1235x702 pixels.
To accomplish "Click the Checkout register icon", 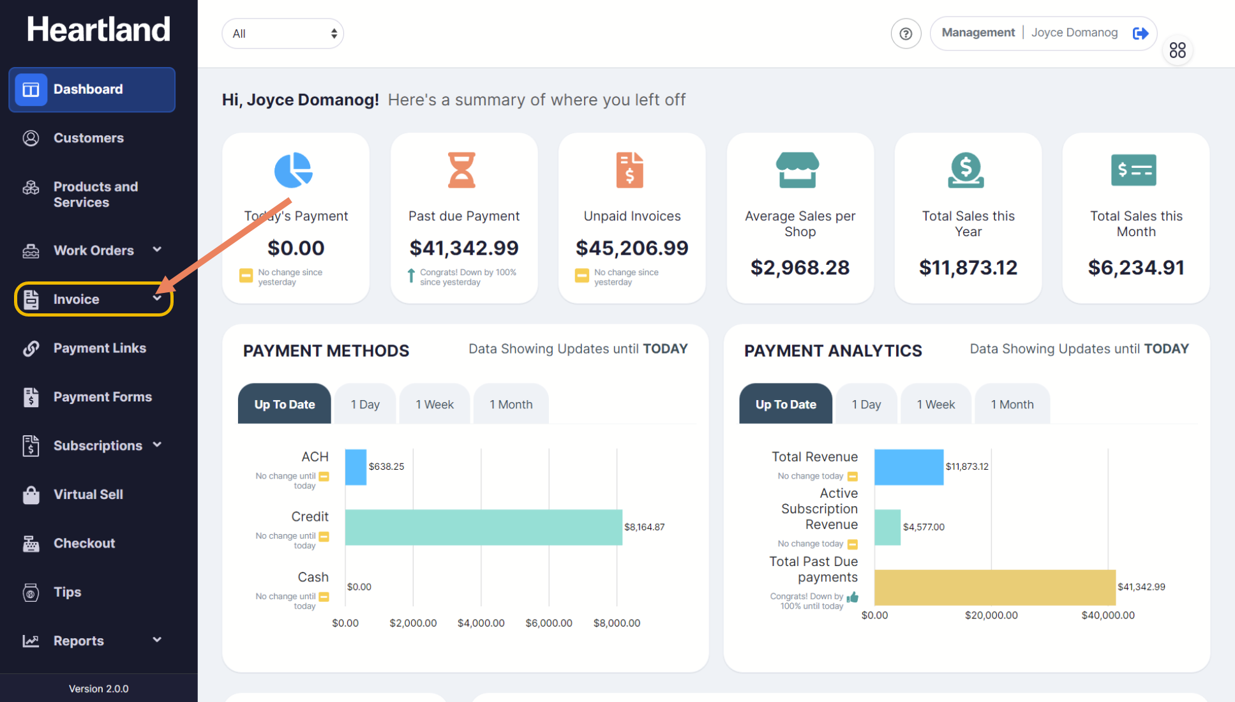I will [x=31, y=544].
